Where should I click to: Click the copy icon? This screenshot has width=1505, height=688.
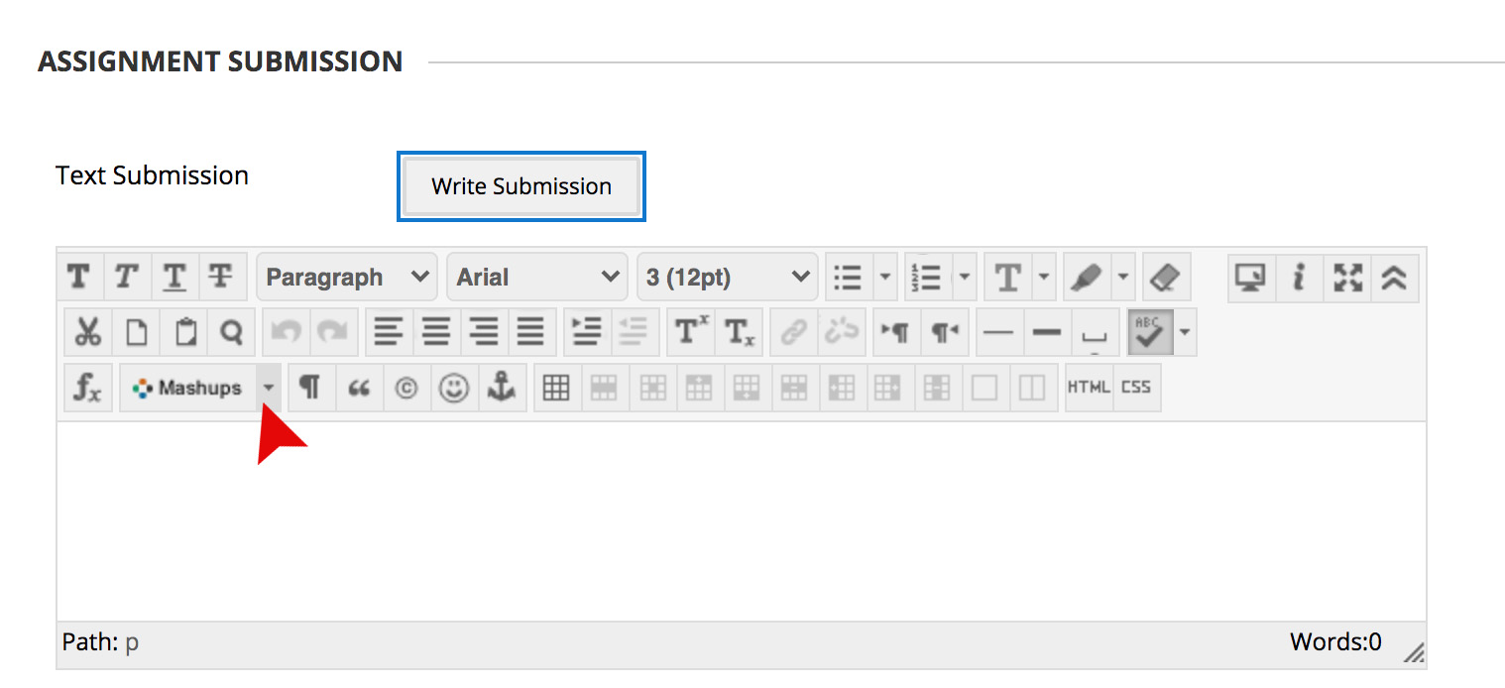(x=135, y=332)
